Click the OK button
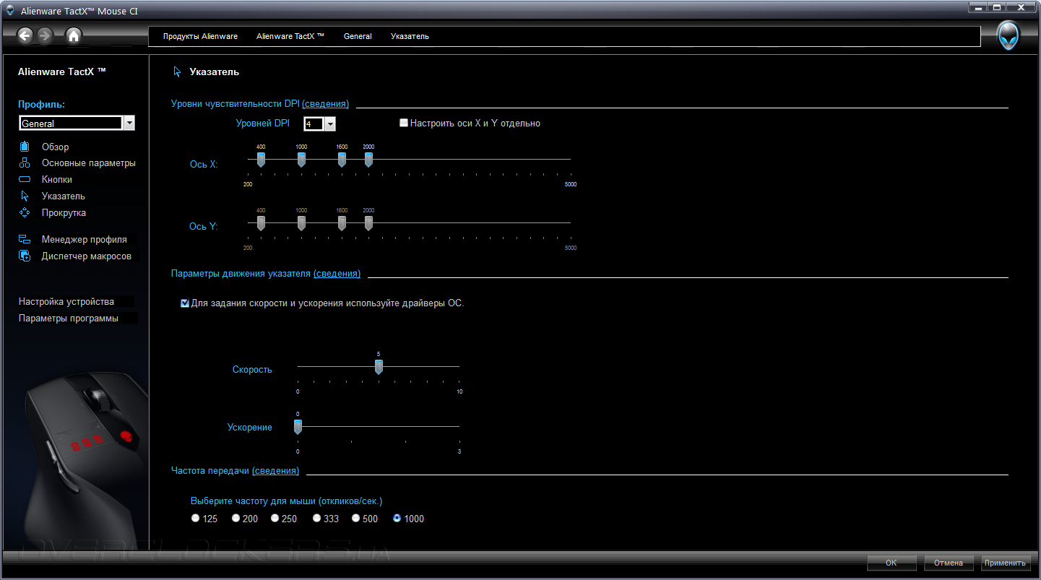 pyautogui.click(x=891, y=563)
